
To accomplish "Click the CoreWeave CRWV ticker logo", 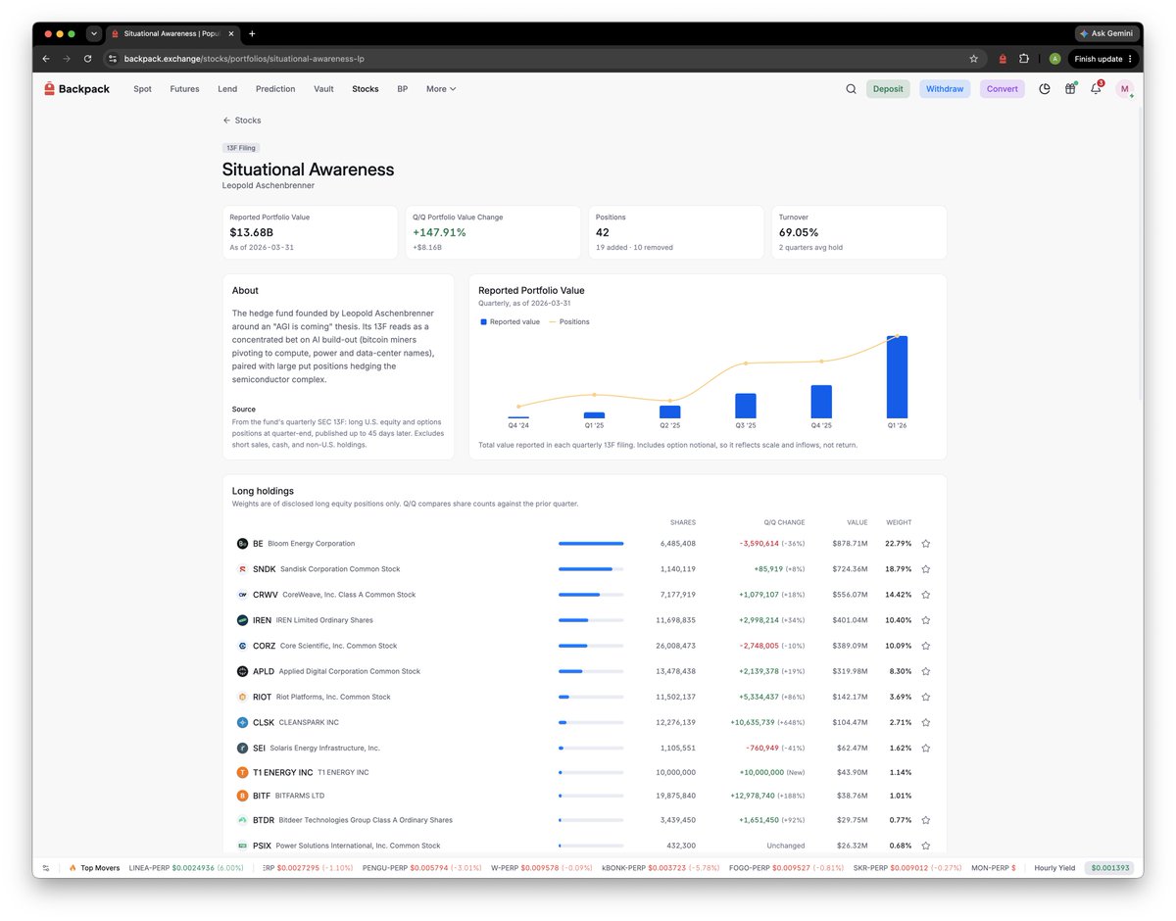I will (242, 595).
